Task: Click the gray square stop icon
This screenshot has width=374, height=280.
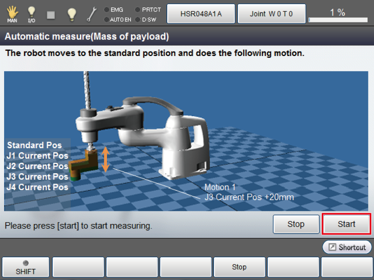Action: [x=51, y=14]
